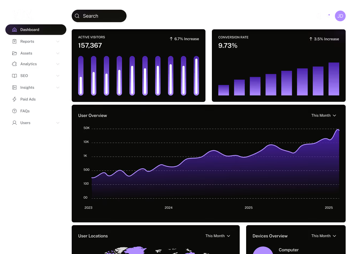Expand the Insights submenu chevron
Viewport: 351px width, 254px height.
point(58,88)
